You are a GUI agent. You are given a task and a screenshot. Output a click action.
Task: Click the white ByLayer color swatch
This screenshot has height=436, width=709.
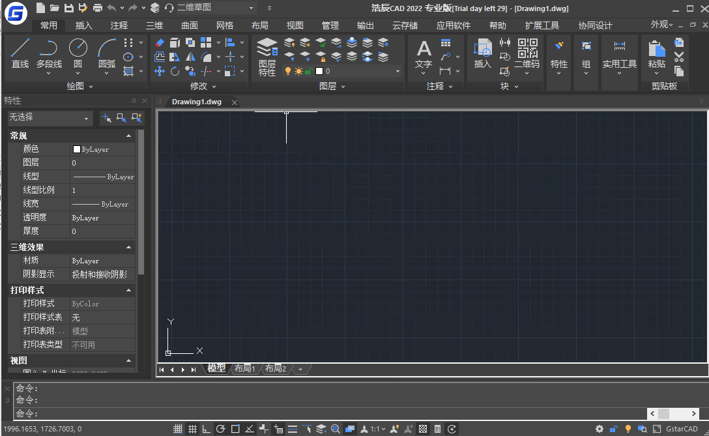tap(77, 149)
